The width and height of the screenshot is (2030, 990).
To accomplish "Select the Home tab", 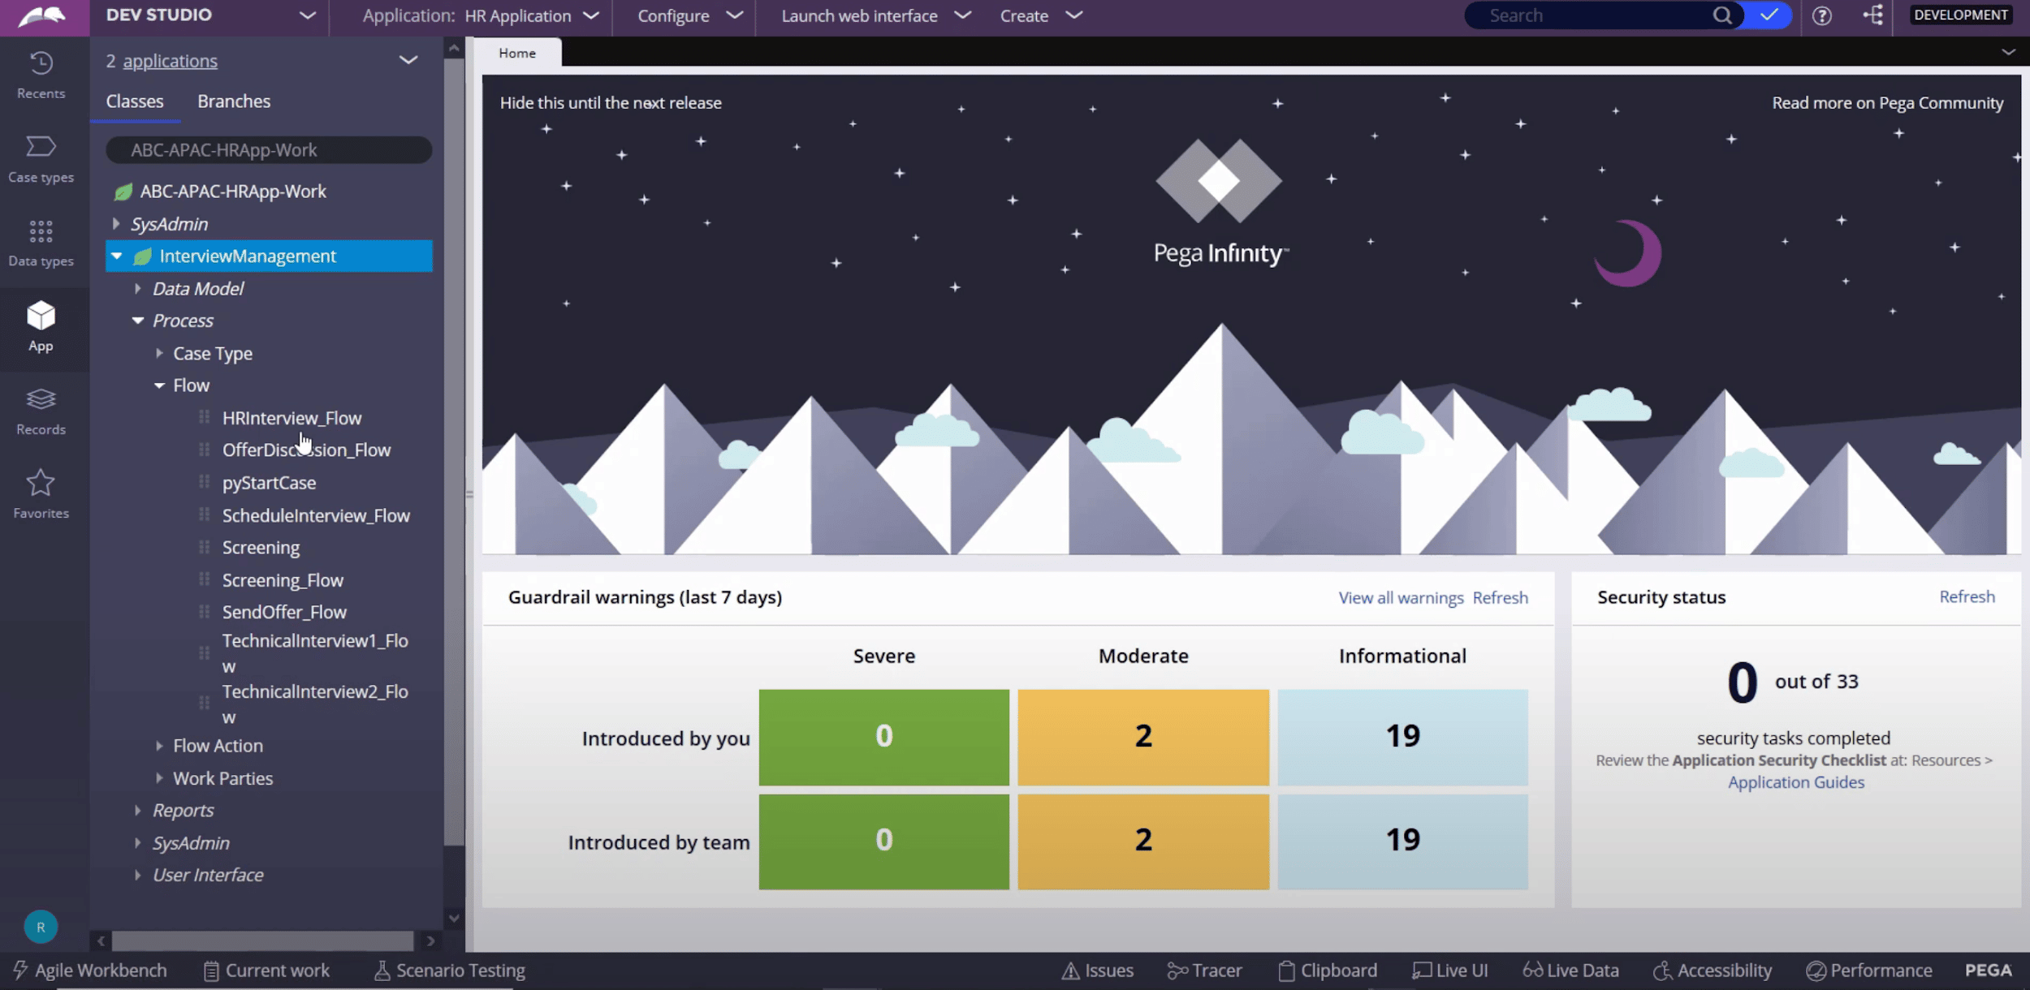I will (x=517, y=53).
